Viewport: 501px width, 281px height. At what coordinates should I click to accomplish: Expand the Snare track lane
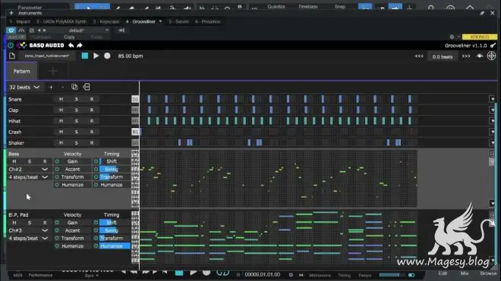point(493,99)
